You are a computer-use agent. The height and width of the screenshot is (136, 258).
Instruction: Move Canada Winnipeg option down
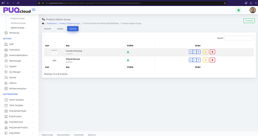coord(191,52)
